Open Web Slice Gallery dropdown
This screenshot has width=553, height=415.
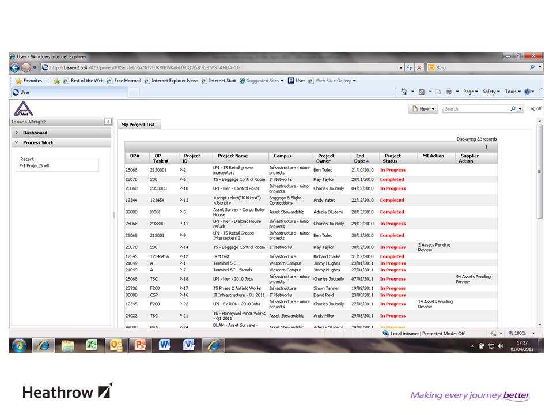tap(332, 81)
